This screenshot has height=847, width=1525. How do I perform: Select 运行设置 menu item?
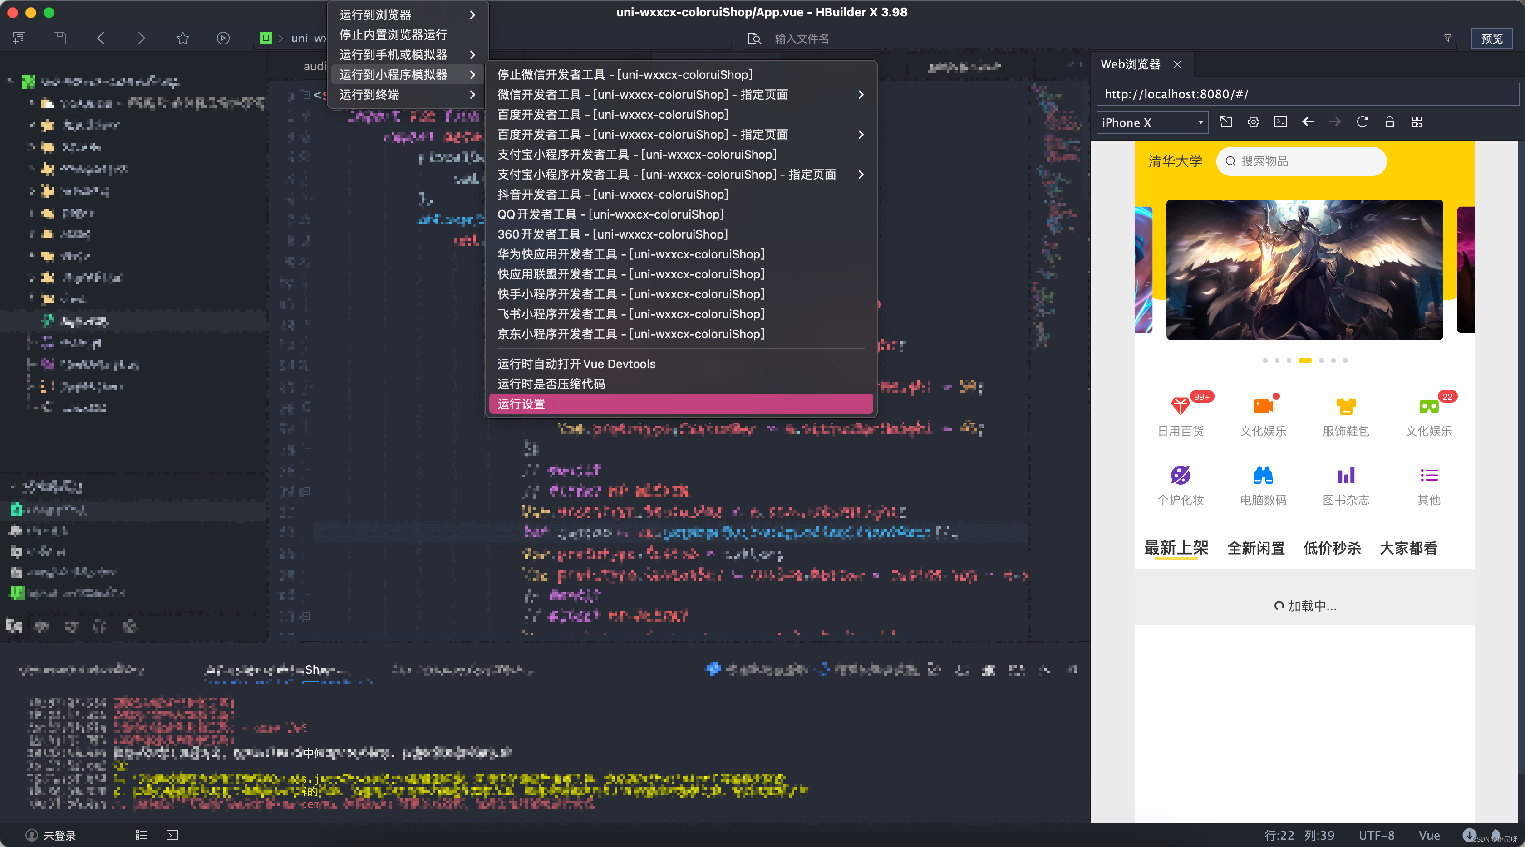[x=681, y=404]
